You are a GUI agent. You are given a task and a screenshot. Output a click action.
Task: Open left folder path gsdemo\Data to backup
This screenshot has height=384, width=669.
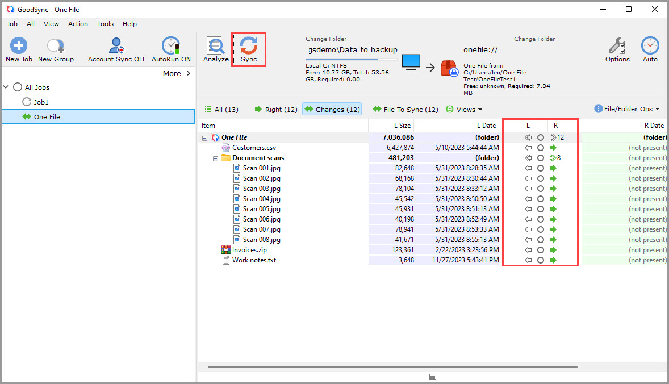pyautogui.click(x=353, y=50)
